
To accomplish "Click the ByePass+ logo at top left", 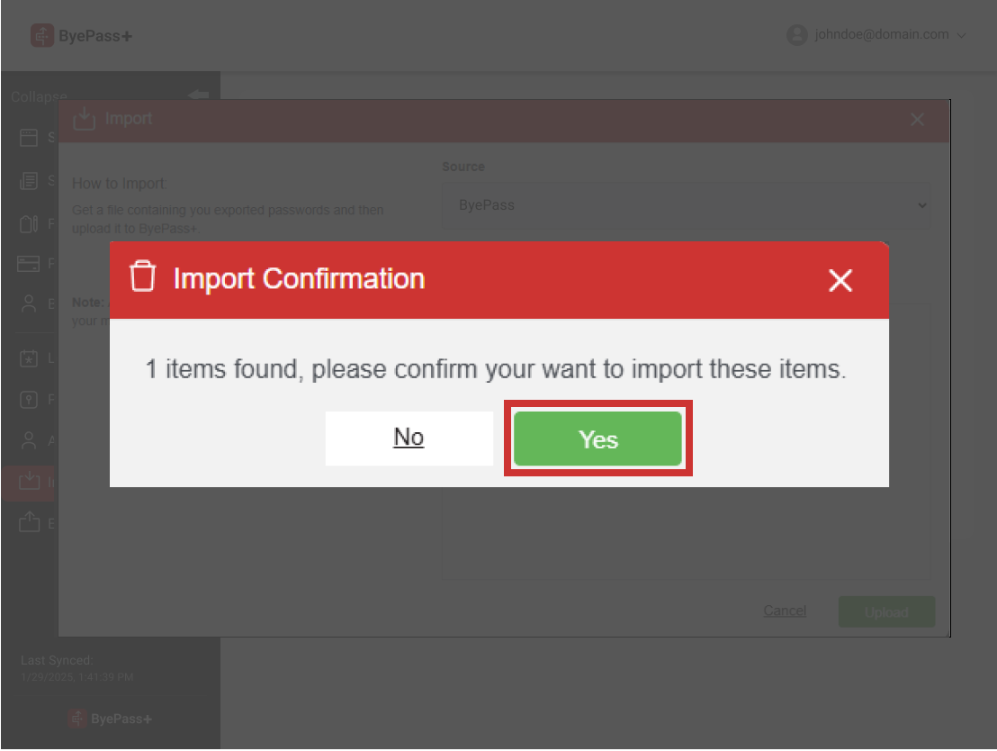I will [81, 36].
